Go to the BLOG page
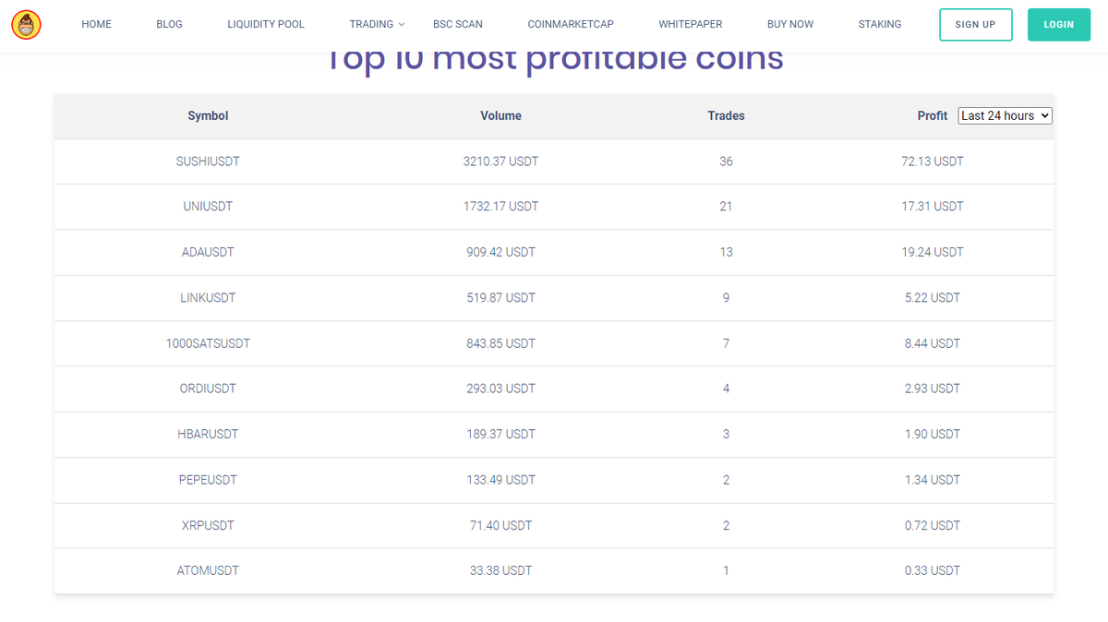 [x=169, y=24]
